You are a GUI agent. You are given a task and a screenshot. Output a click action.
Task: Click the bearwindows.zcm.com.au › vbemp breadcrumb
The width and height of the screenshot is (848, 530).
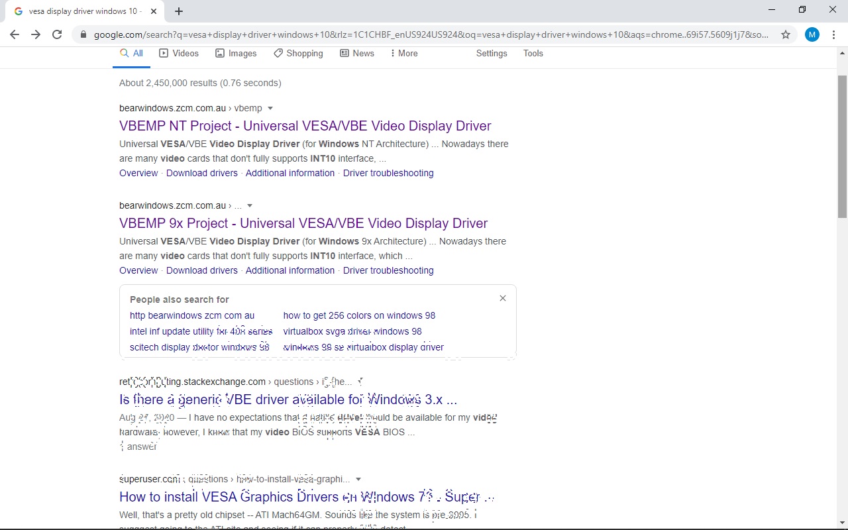coord(191,108)
